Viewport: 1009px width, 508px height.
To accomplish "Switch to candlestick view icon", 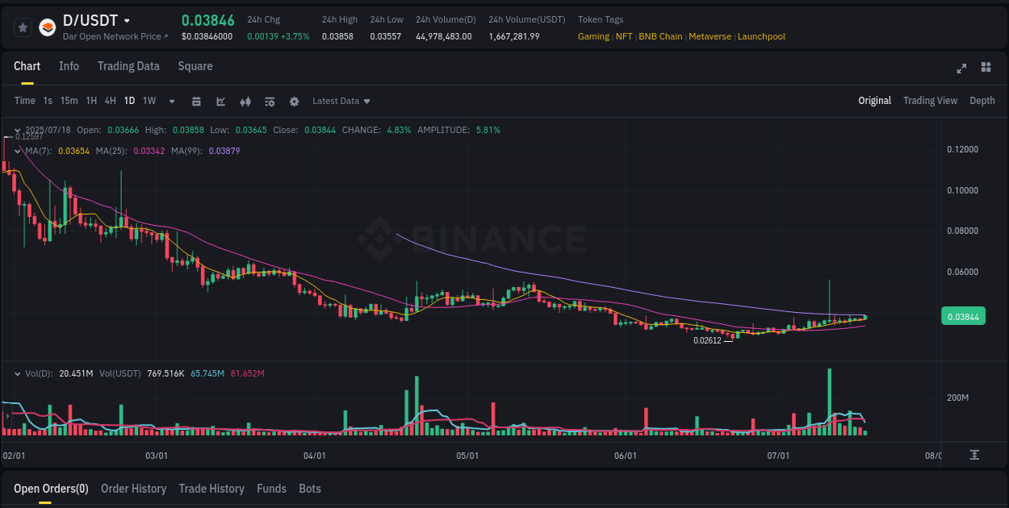I will click(245, 102).
